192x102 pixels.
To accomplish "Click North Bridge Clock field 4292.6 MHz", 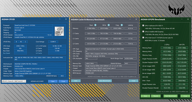I will coord(130,59).
